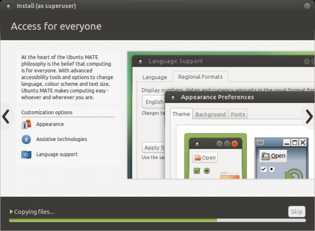Click the Open folder icon in gray theme

(266, 156)
